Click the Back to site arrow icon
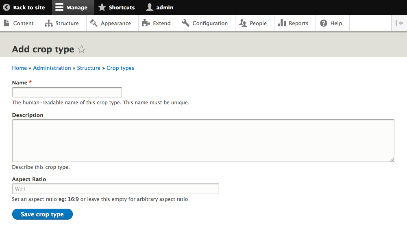The width and height of the screenshot is (407, 231). coord(7,7)
